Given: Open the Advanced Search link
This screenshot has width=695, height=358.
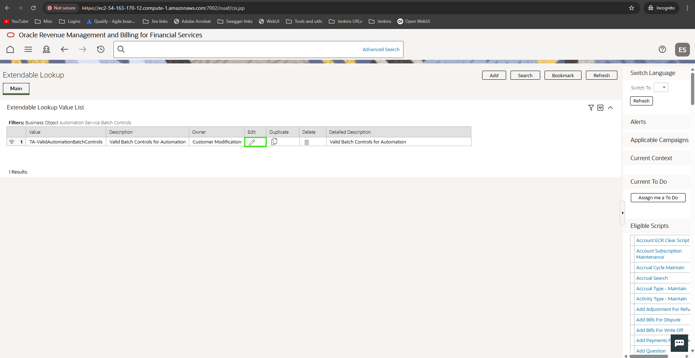Looking at the screenshot, I should pos(381,49).
